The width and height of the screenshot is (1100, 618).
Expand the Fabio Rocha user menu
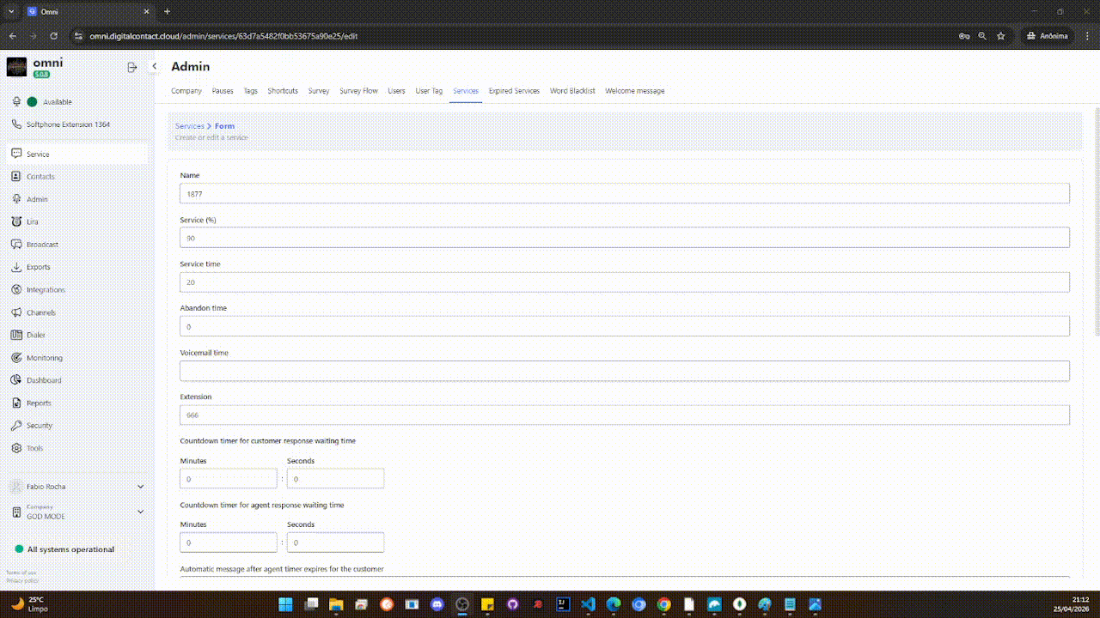tap(141, 487)
